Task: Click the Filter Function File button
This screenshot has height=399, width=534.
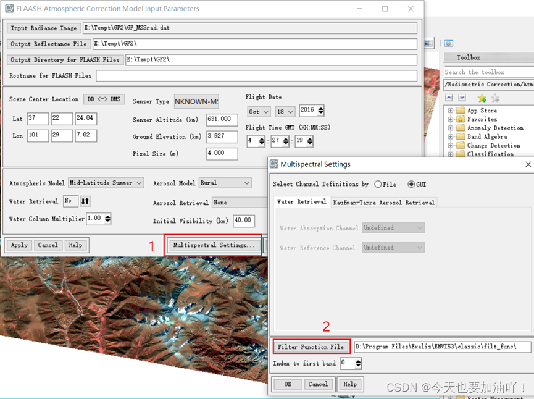Action: pyautogui.click(x=311, y=347)
